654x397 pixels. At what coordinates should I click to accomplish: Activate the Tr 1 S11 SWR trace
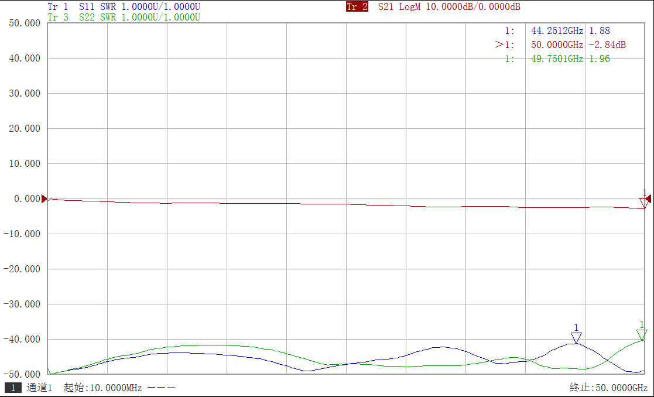124,7
